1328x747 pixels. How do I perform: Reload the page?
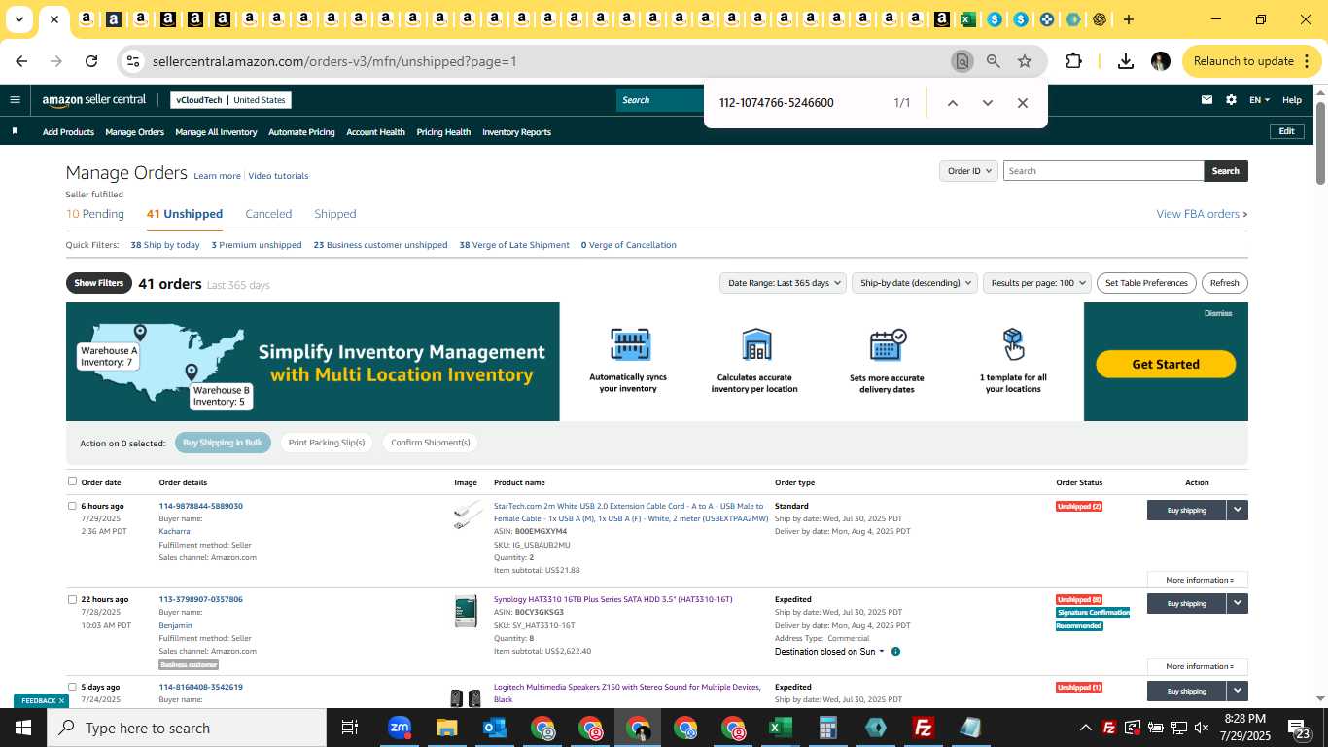(91, 61)
